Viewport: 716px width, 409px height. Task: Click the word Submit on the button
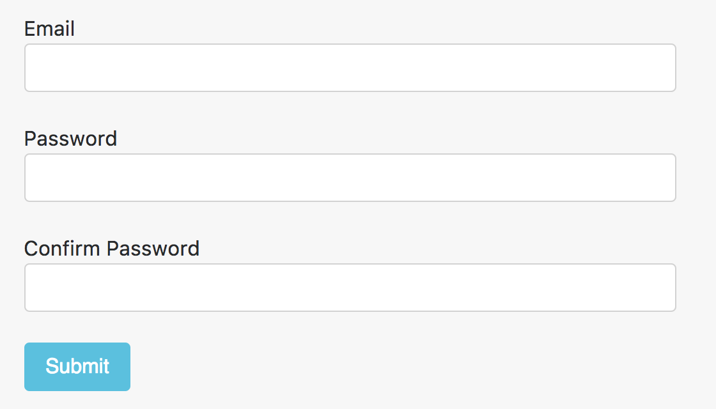(x=77, y=367)
